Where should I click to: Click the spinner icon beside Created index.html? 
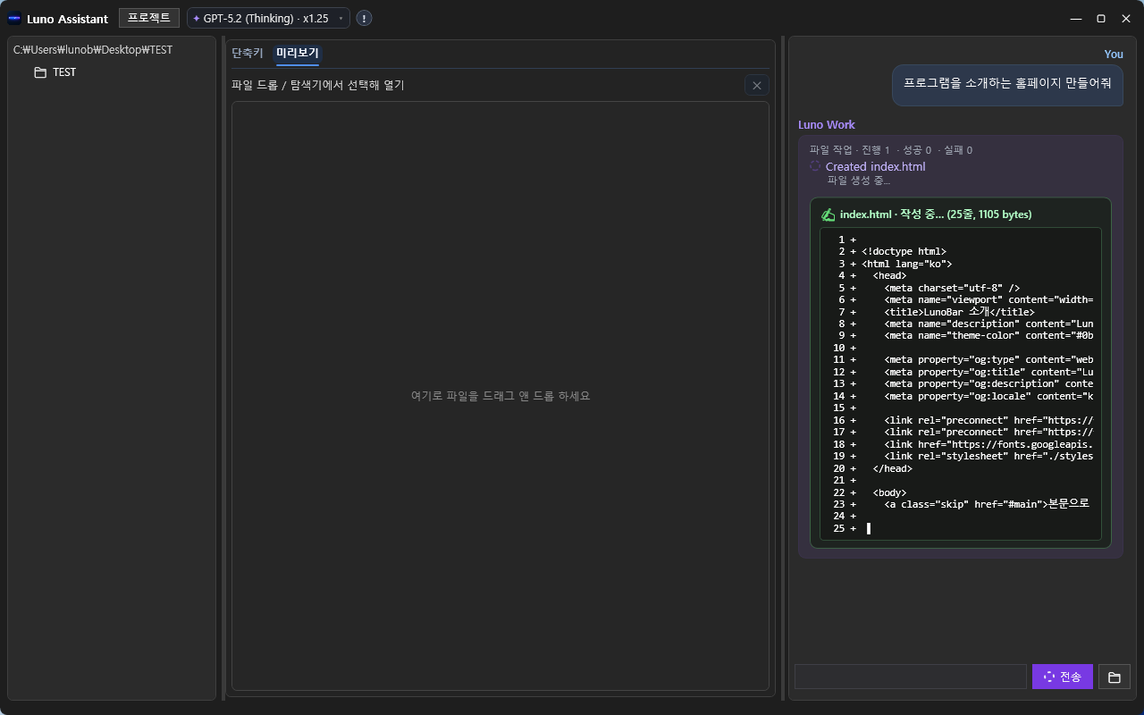click(x=815, y=167)
